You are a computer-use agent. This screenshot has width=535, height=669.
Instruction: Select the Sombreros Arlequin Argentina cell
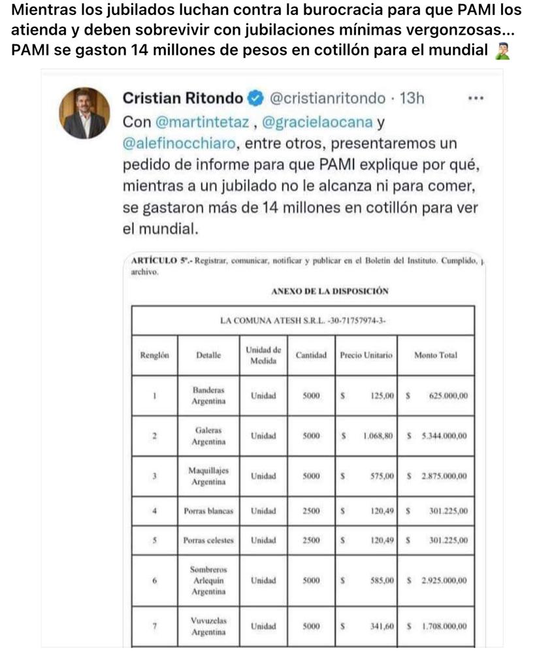click(x=208, y=580)
